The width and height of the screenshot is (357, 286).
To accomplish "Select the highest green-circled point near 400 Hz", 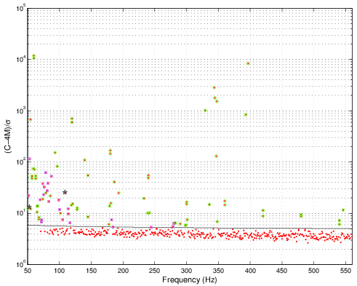I will pyautogui.click(x=248, y=63).
